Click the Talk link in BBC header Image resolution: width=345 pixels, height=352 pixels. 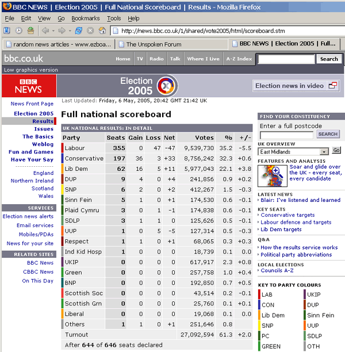coord(175,59)
